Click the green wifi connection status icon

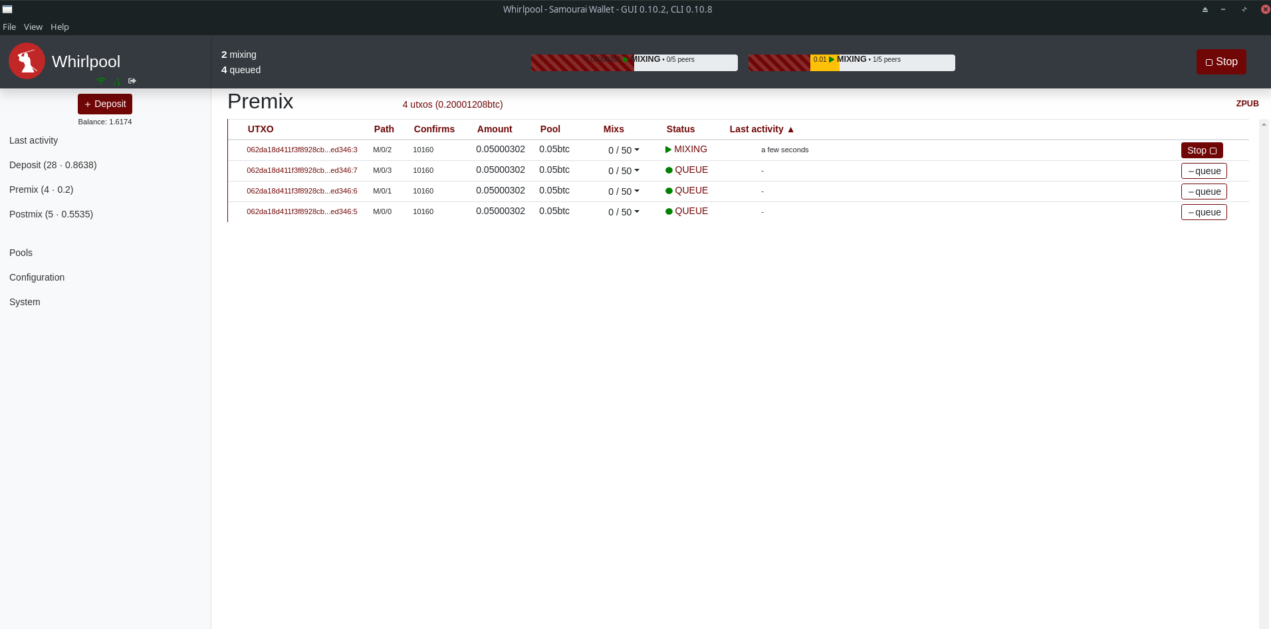(x=101, y=81)
